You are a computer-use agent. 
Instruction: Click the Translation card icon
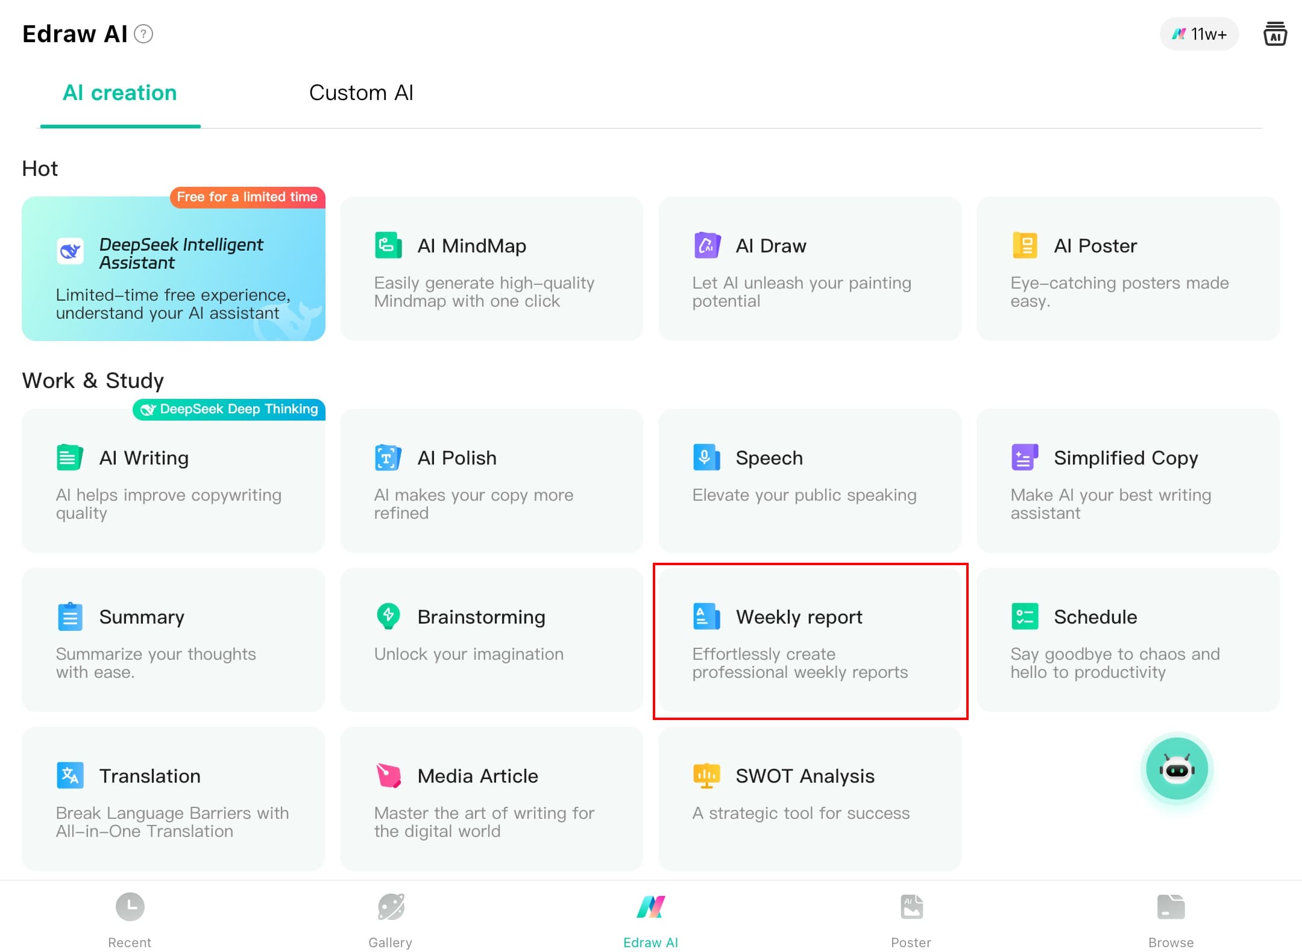(x=70, y=775)
